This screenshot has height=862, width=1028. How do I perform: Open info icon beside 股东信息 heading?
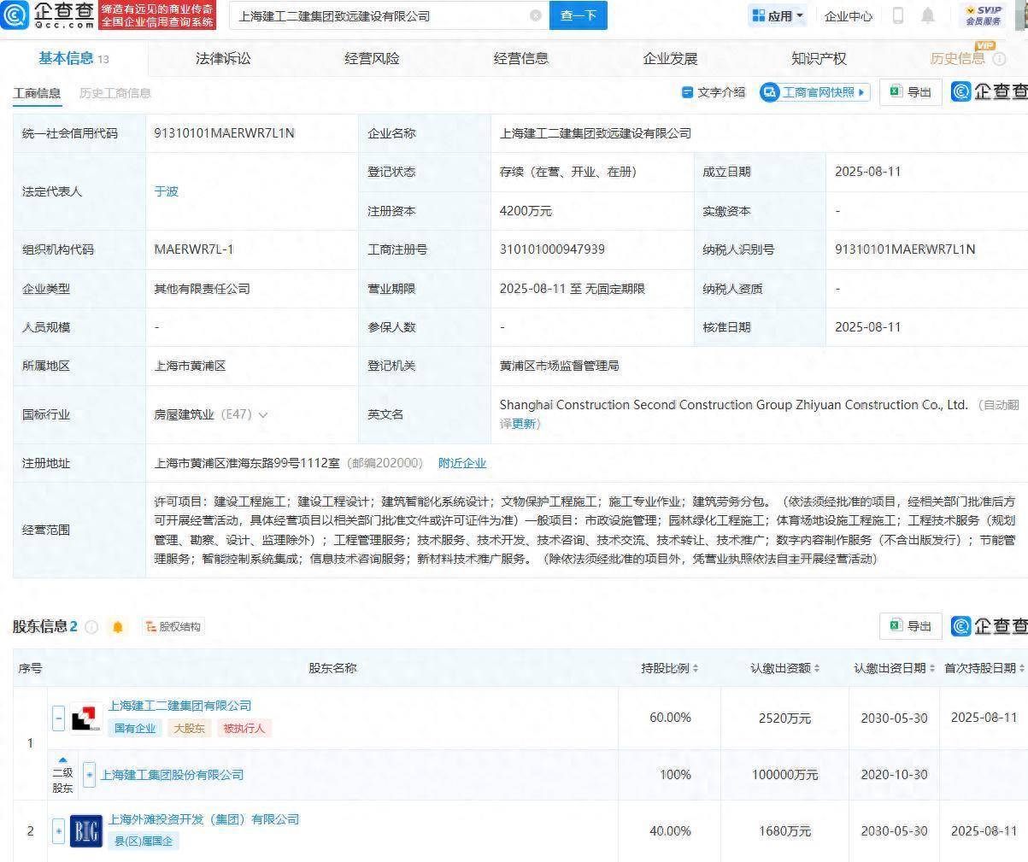[91, 627]
